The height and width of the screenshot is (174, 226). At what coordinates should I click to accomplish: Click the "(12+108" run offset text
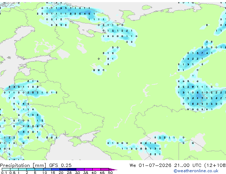pyautogui.click(x=215, y=165)
